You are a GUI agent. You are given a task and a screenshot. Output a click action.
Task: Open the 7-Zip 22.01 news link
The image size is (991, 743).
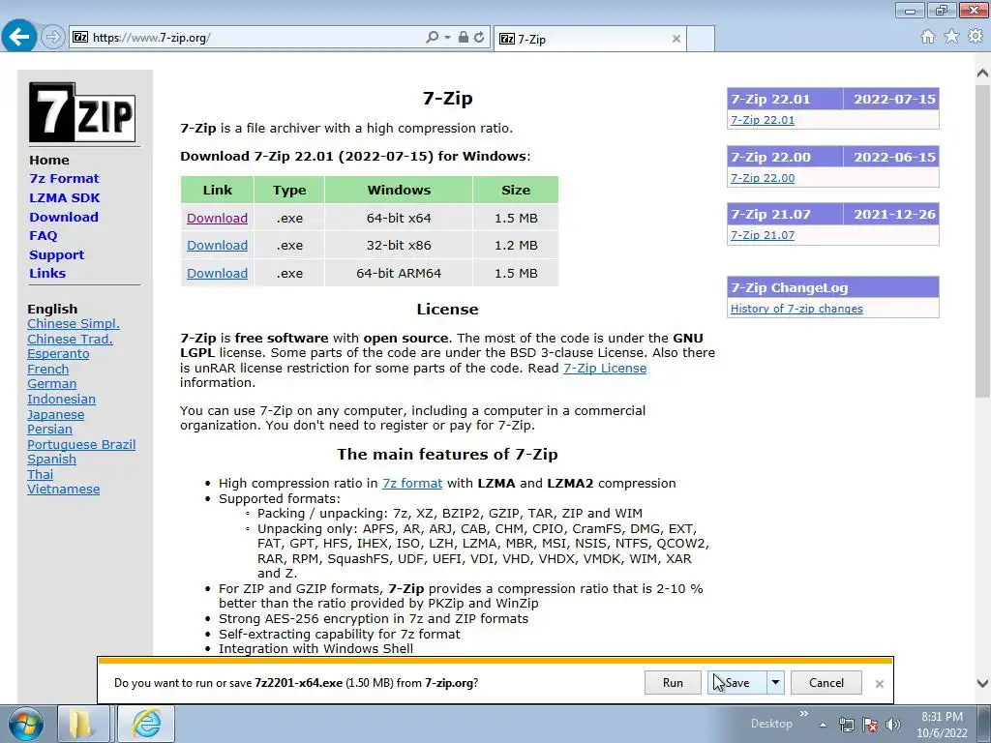tap(763, 120)
